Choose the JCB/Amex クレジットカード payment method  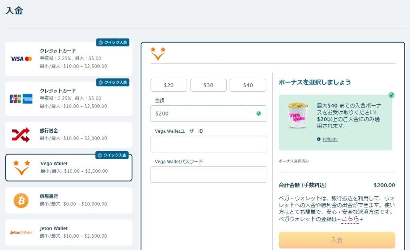tap(69, 99)
